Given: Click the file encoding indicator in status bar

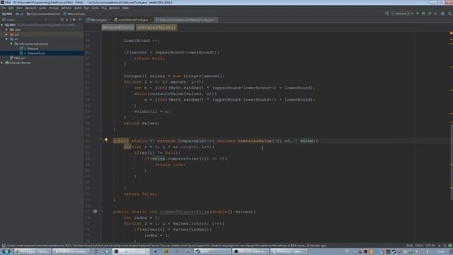Looking at the screenshot, I should point(430,246).
